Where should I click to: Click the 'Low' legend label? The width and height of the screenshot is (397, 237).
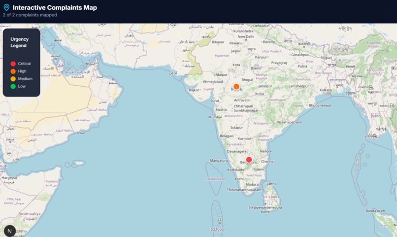tap(22, 86)
